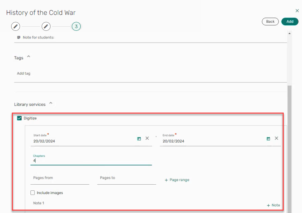Uncheck the Digitize checkbox
Image resolution: width=302 pixels, height=213 pixels.
pyautogui.click(x=19, y=118)
